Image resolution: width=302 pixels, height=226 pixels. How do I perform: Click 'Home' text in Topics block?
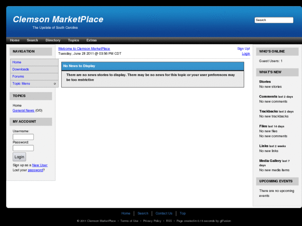tap(17, 105)
